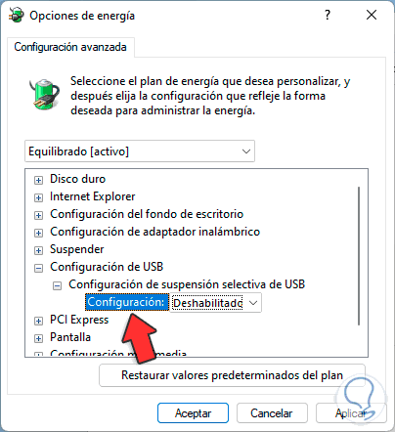Click the power options battery icon in title bar
Viewport: 395px width, 432px height.
pos(17,15)
